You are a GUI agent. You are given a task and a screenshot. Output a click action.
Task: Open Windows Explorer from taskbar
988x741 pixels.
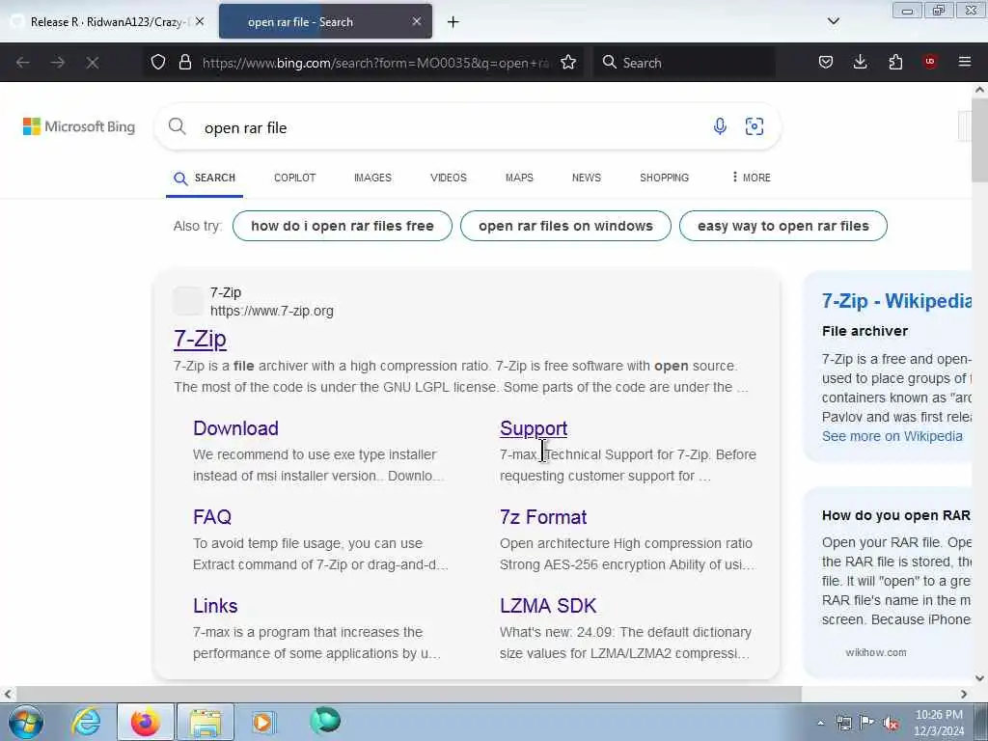(x=206, y=722)
